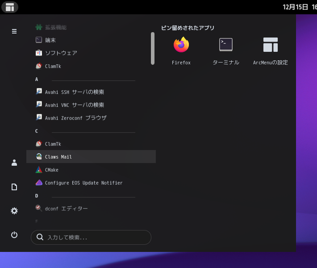Click the 12月15日 clock in top panel
317x268 pixels.
(x=300, y=7)
